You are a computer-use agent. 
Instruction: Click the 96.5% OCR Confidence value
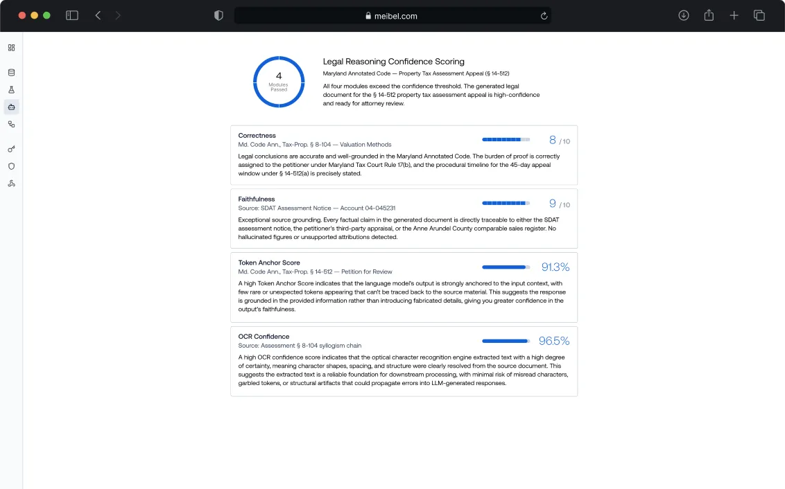(554, 341)
